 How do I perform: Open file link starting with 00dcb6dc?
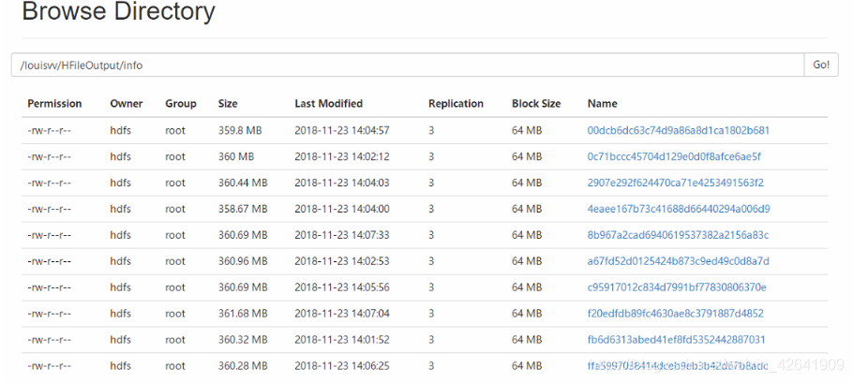(x=679, y=130)
